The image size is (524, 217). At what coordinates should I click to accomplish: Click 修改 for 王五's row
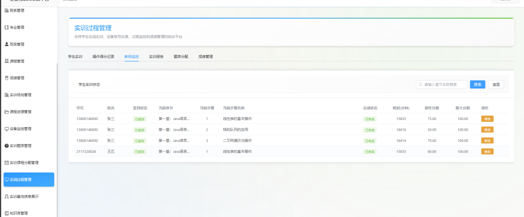[x=487, y=152]
